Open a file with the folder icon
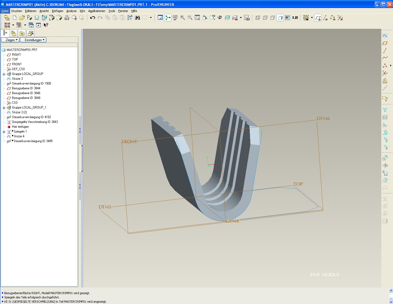393x304 pixels. (x=22, y=18)
